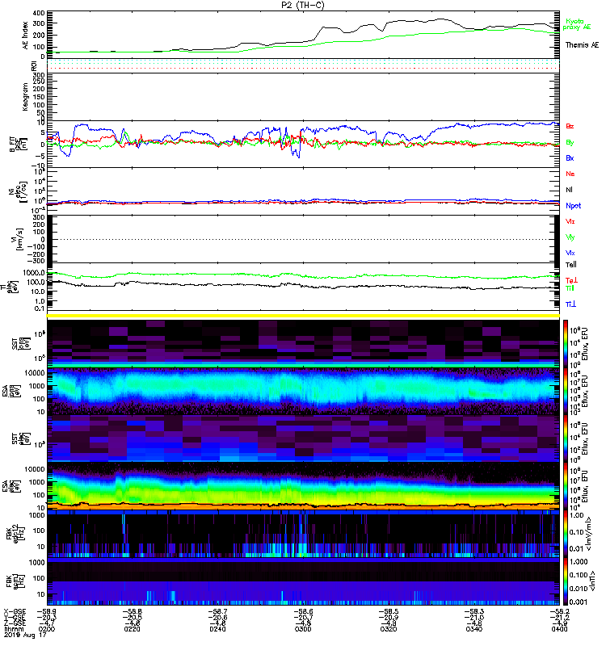The height and width of the screenshot is (646, 606).
Task: Click the SST electrons Eflux color bar
Action: coord(566,438)
